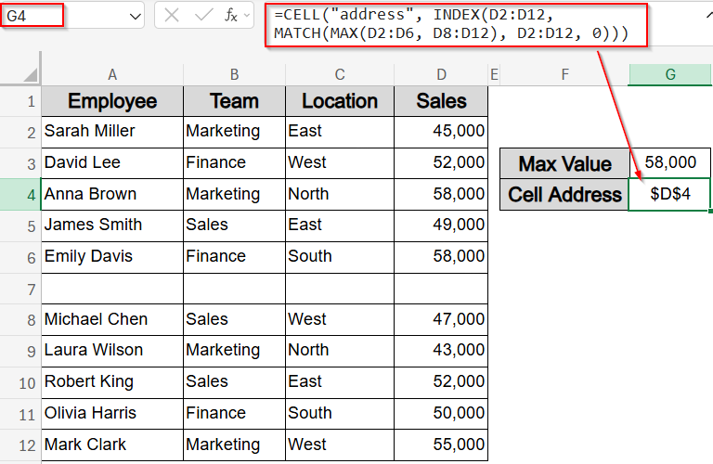Select James Smith's Sales team cell
The height and width of the screenshot is (464, 713).
234,226
